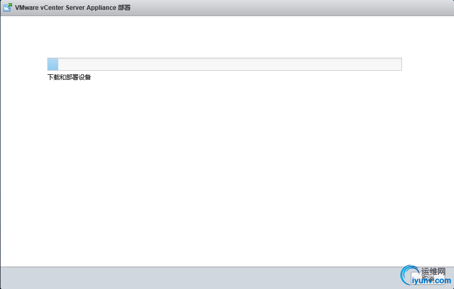The width and height of the screenshot is (454, 289).
Task: Click the iyunv.com watermark text
Action: [431, 280]
